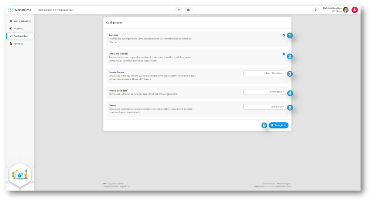Open the red notifications bell

[x=354, y=10]
